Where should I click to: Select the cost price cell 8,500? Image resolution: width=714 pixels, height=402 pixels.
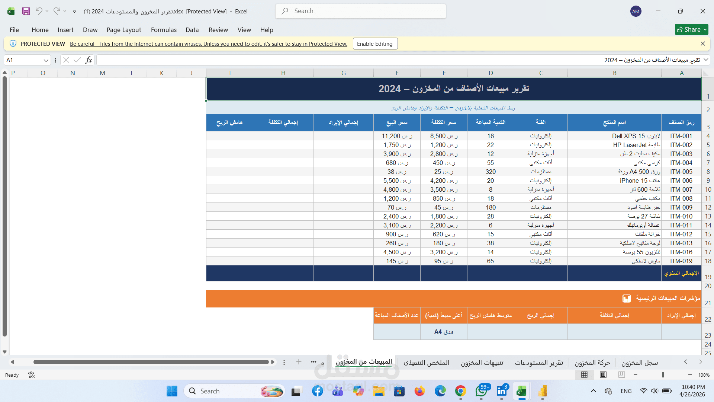(x=444, y=136)
